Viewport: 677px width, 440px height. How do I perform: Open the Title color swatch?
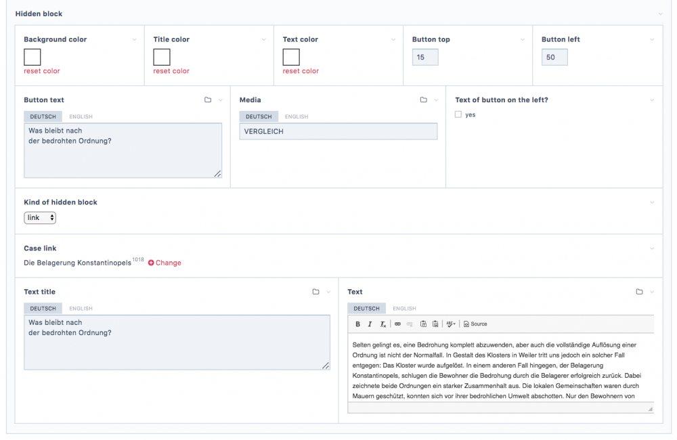[x=162, y=57]
